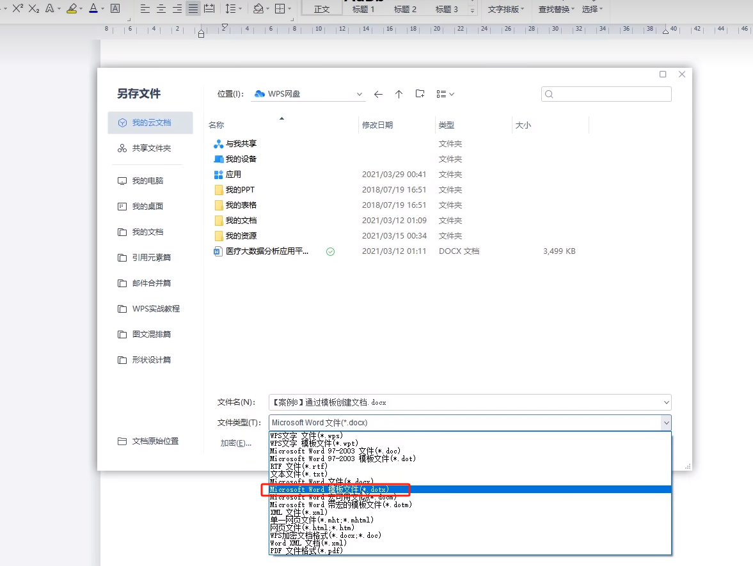
Task: Select the 我的资源 folder
Action: click(x=235, y=236)
